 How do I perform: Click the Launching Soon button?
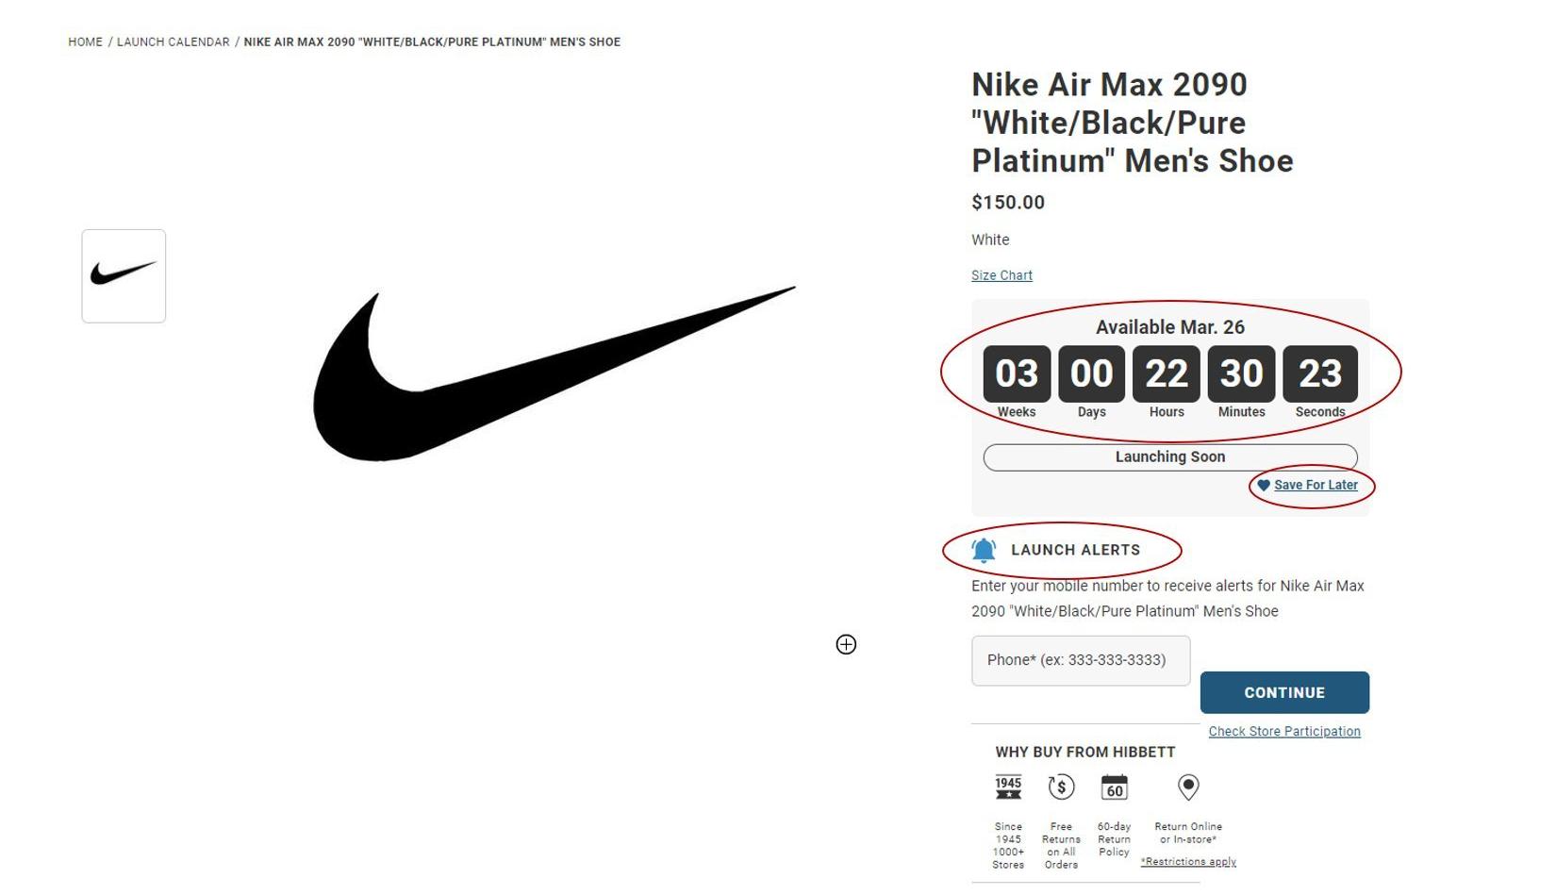pos(1169,457)
